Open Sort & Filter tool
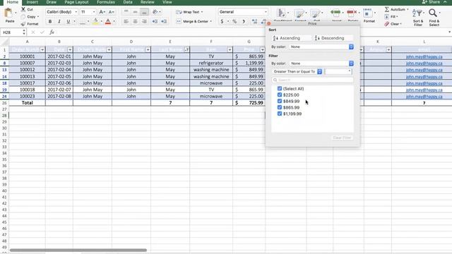The height and width of the screenshot is (254, 452). pos(418,17)
